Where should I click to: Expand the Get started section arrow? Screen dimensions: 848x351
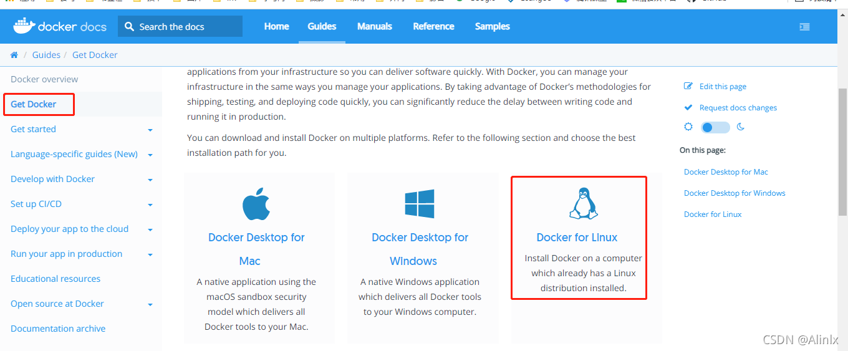[x=150, y=130]
